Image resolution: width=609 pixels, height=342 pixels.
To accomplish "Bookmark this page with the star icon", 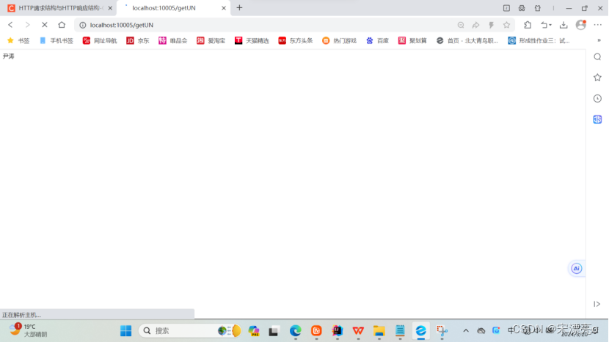I will click(506, 25).
